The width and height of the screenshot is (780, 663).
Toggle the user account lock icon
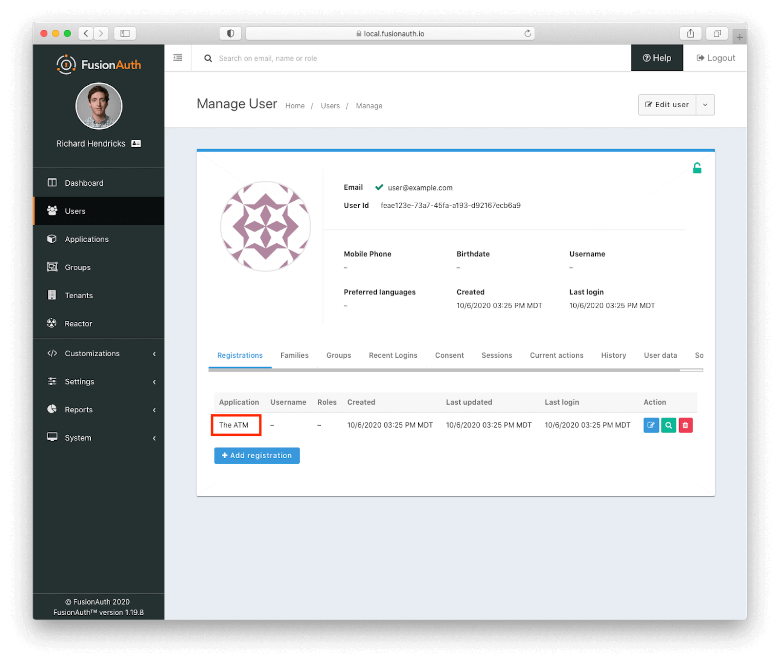pos(697,167)
